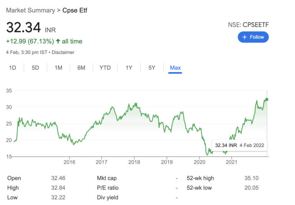This screenshot has width=295, height=205.
Task: Choose the YTD range tab
Action: pos(105,68)
